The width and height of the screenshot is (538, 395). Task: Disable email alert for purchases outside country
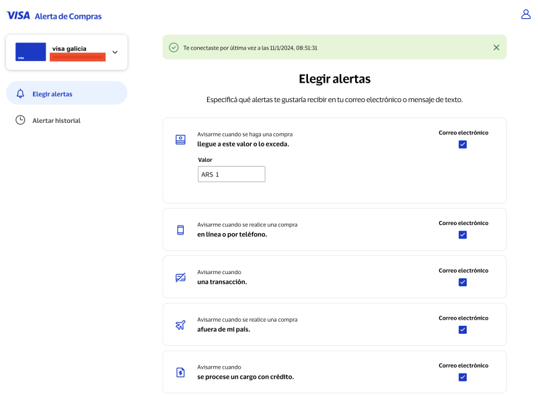(x=463, y=330)
